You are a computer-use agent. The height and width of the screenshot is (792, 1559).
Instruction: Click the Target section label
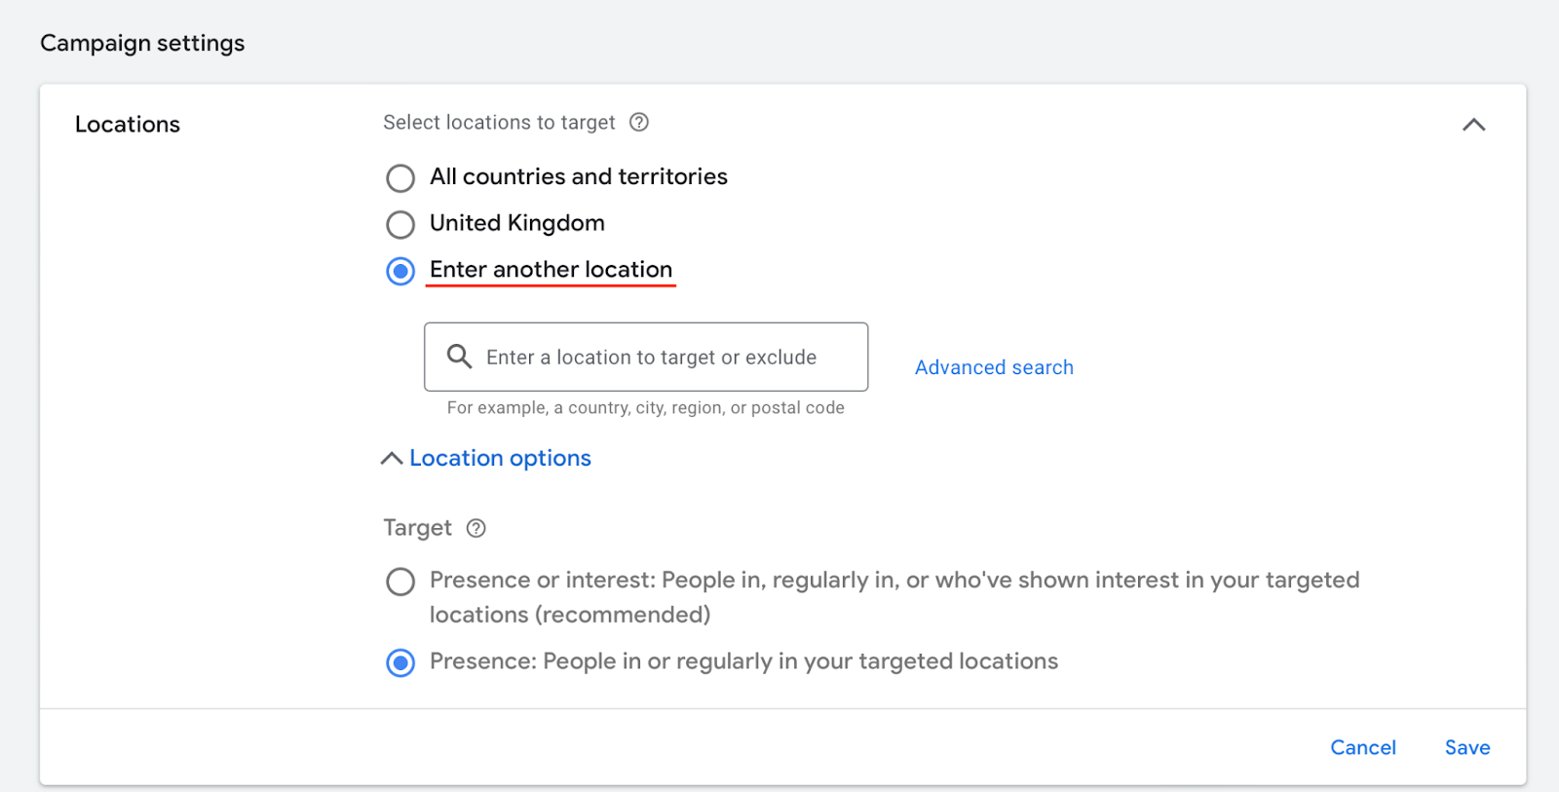417,528
